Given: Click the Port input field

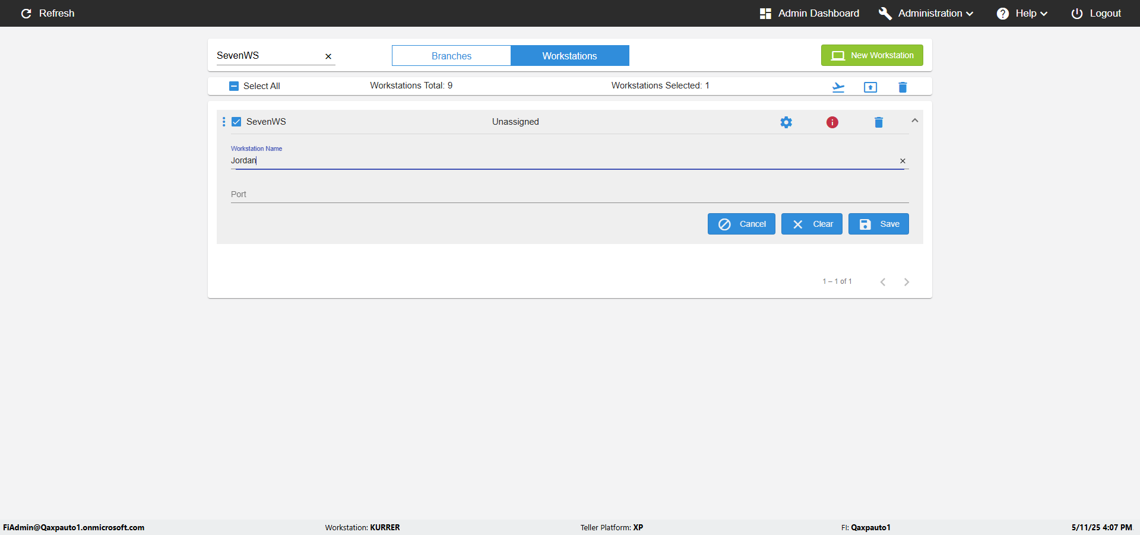Looking at the screenshot, I should click(x=570, y=194).
